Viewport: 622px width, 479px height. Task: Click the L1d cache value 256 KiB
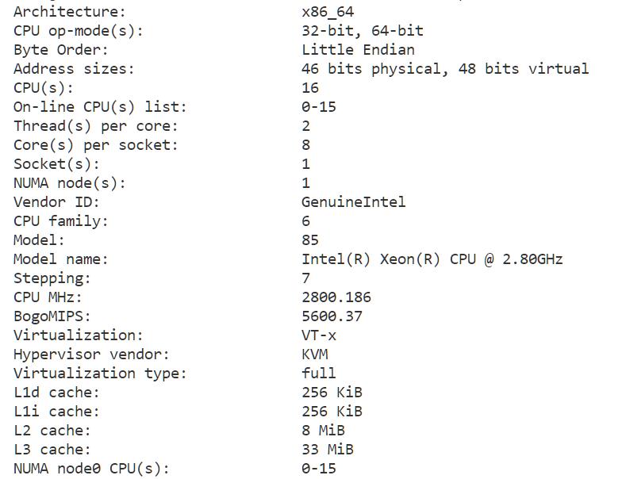point(332,392)
